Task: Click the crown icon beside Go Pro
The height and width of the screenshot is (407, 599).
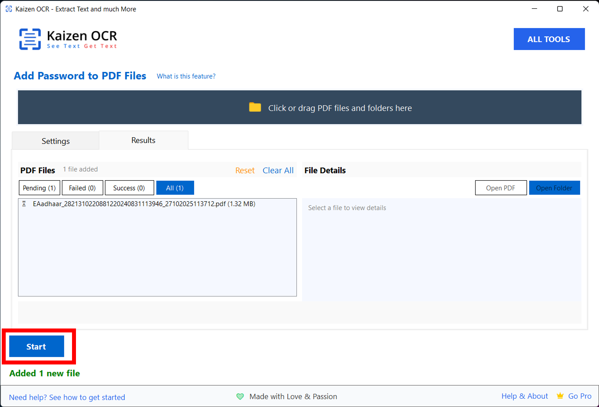Action: coord(560,396)
